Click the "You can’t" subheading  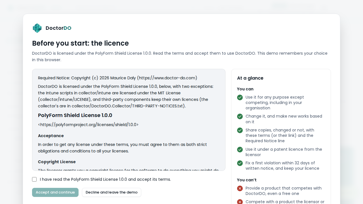[x=247, y=180]
